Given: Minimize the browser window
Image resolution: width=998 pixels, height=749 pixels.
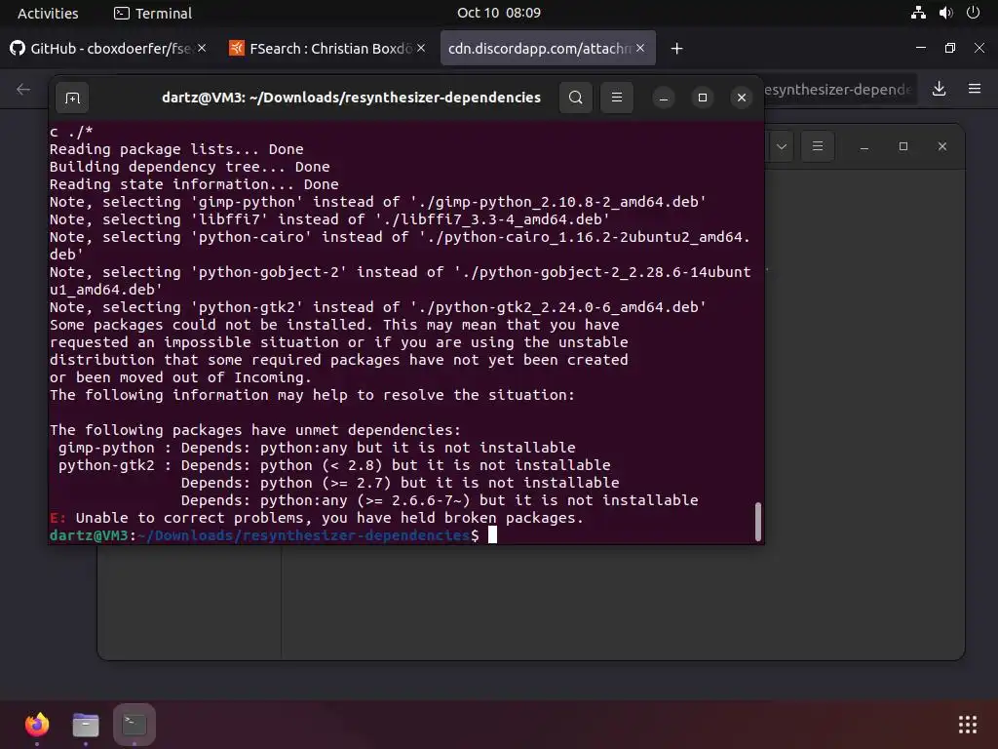Looking at the screenshot, I should pyautogui.click(x=920, y=48).
